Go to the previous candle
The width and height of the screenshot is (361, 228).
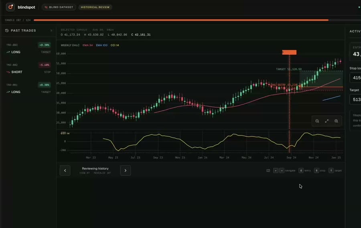click(x=65, y=170)
